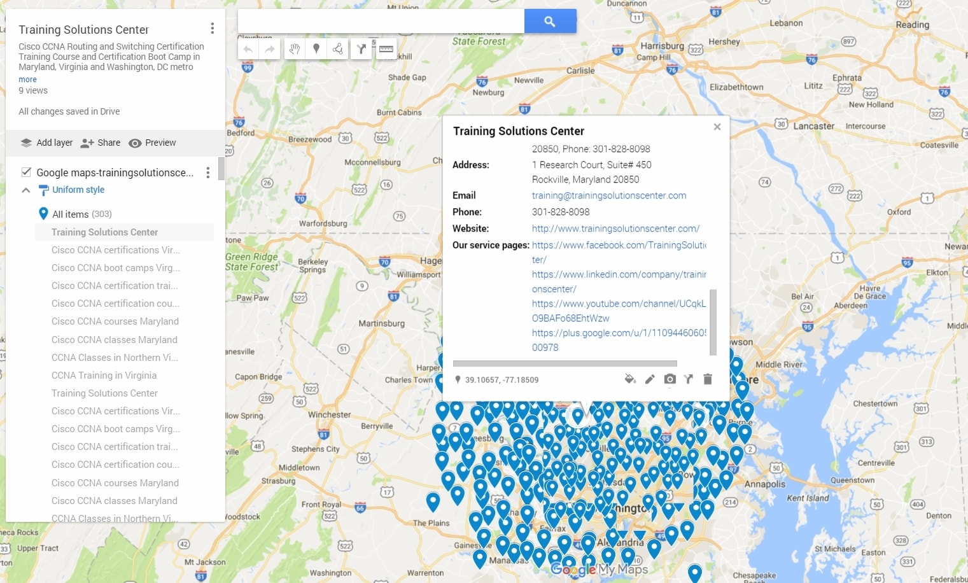Click the blue magnifier search button
This screenshot has height=583, width=968.
point(550,21)
